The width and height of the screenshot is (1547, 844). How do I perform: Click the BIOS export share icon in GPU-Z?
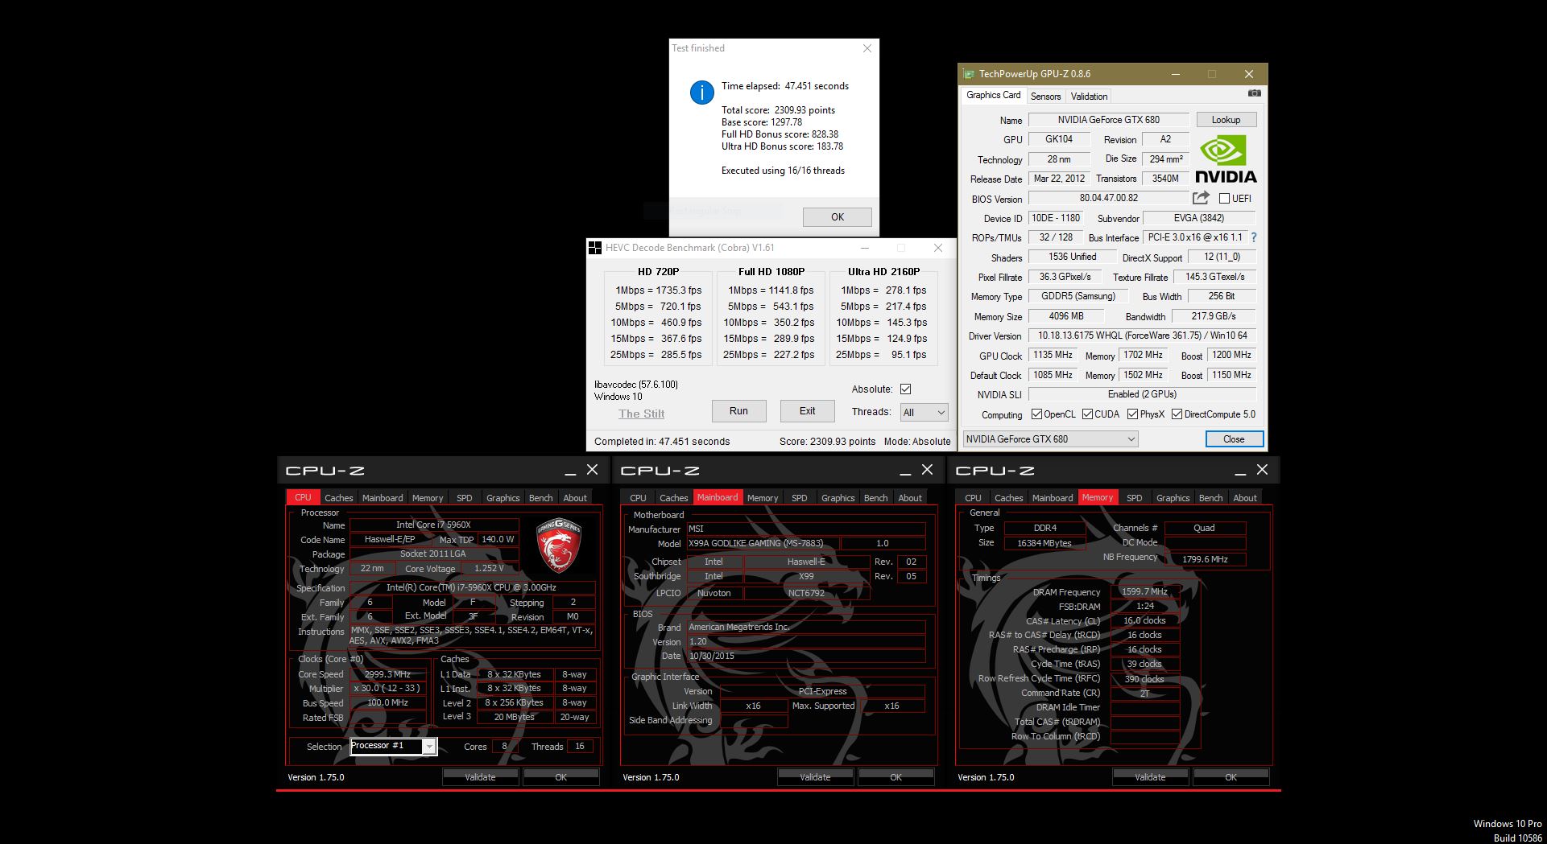(1201, 198)
